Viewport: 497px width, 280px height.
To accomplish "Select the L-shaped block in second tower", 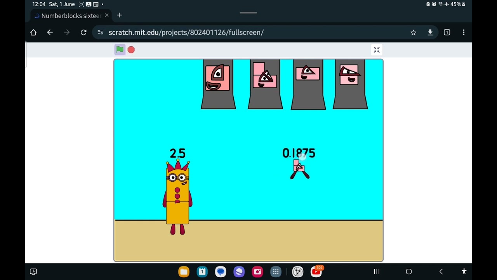I will [x=265, y=75].
